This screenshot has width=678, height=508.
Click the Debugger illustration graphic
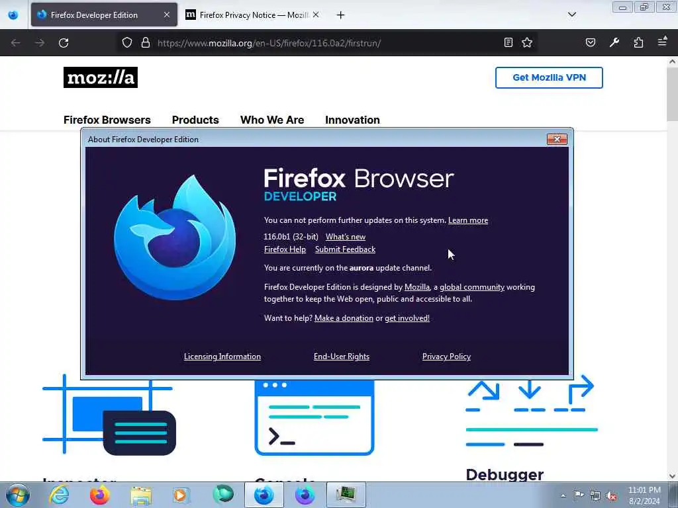tap(532, 410)
